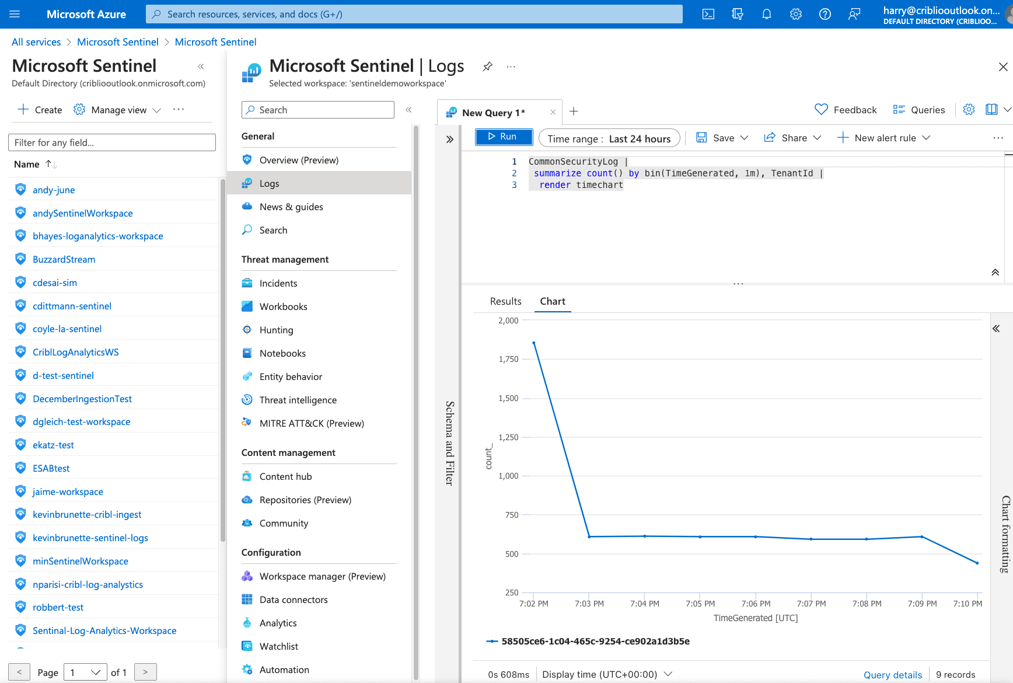Open Incidents in Threat management
Screen dimensions: 1013x683
pos(278,284)
